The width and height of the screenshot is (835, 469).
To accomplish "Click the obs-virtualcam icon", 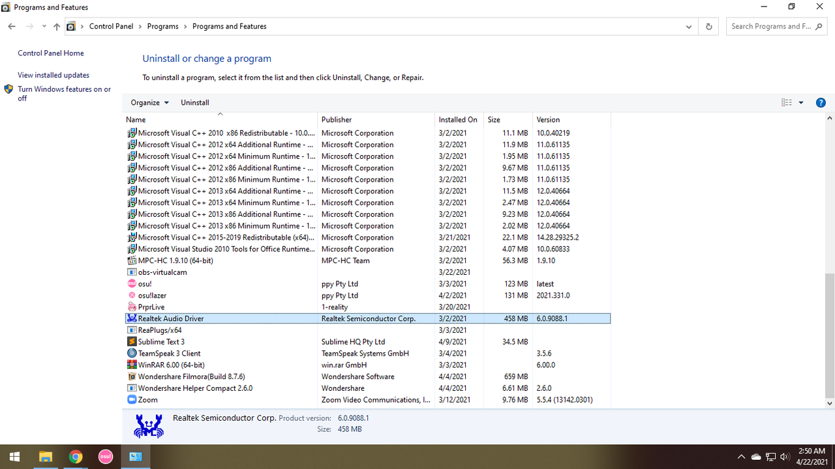I will [x=132, y=272].
